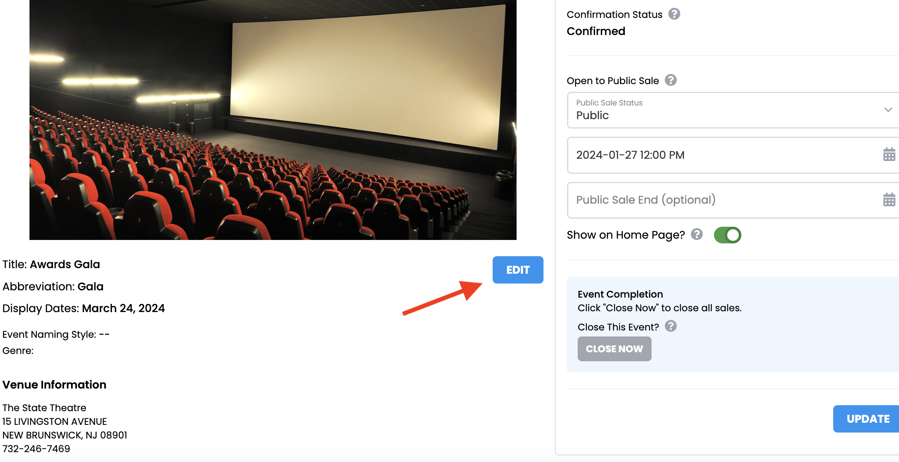
Task: Click the Confirmed status text
Action: 596,31
